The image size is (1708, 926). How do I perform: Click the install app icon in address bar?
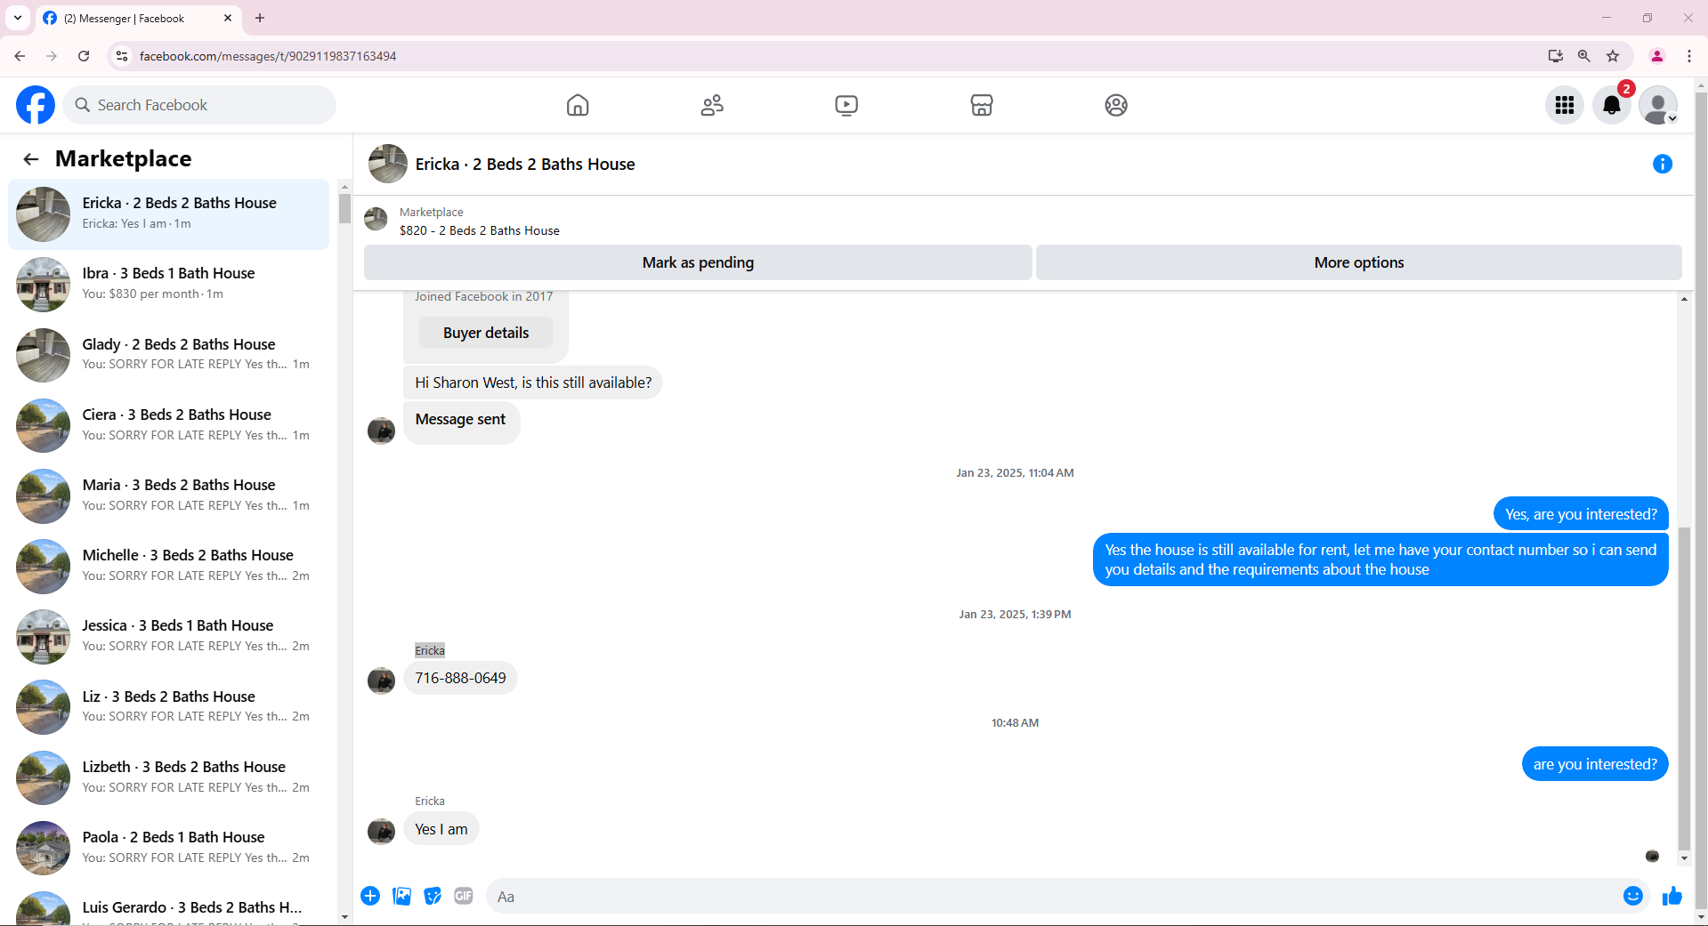[x=1556, y=56]
